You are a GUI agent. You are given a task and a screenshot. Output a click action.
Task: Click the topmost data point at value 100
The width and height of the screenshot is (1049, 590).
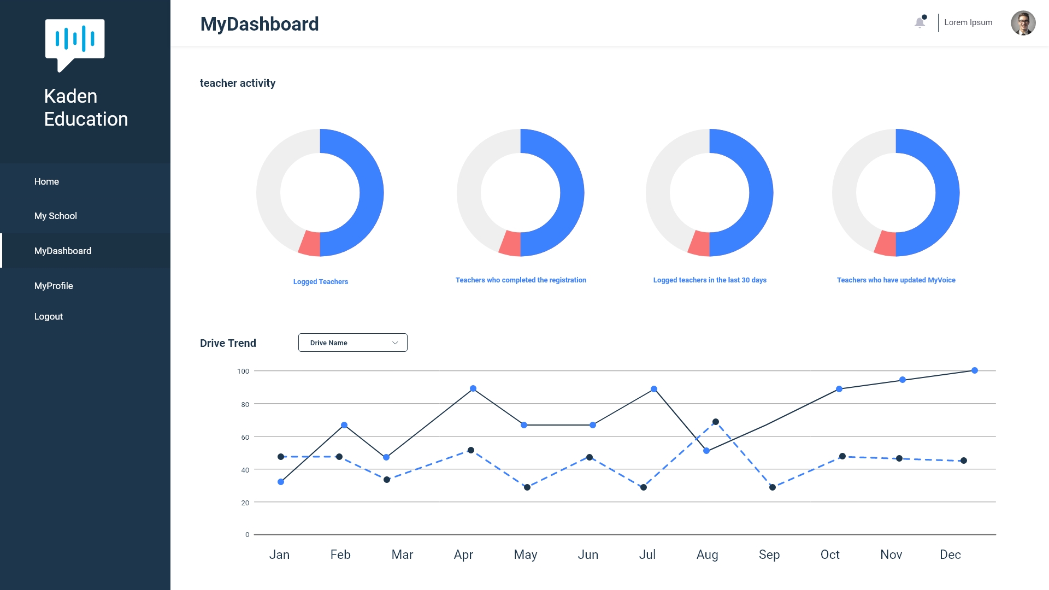point(974,370)
